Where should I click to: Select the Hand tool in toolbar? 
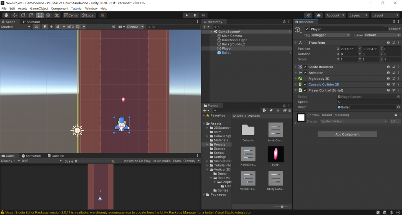point(6,15)
